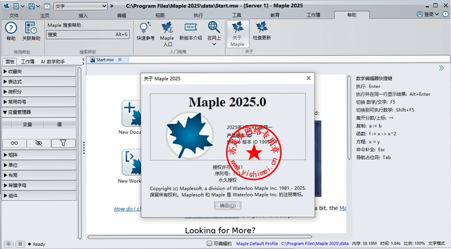
Task: Switch to the AI 数学助手 side panel tab
Action: pos(52,61)
